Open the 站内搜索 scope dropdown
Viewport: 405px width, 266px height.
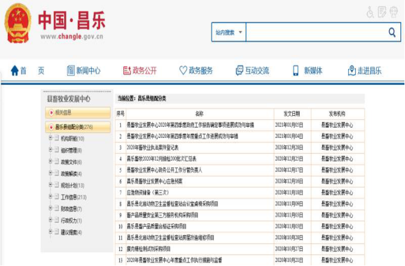coord(229,33)
